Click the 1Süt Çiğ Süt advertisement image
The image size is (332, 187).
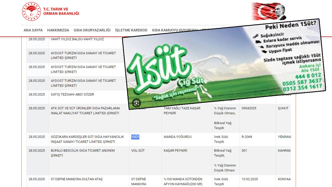coord(224,64)
